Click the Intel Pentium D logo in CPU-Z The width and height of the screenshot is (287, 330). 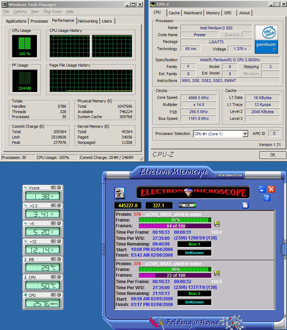266,39
